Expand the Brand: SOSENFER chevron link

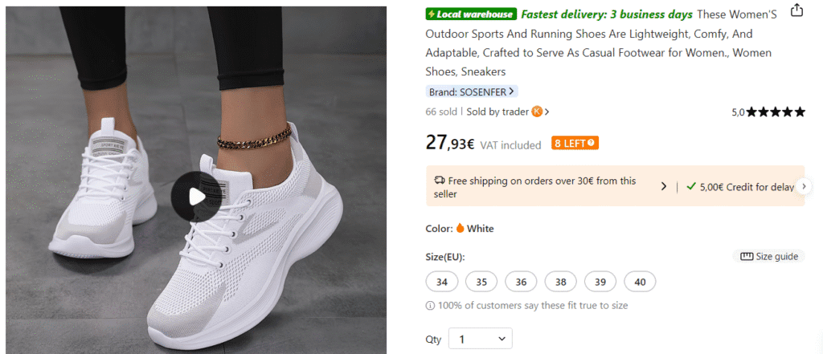tap(511, 92)
